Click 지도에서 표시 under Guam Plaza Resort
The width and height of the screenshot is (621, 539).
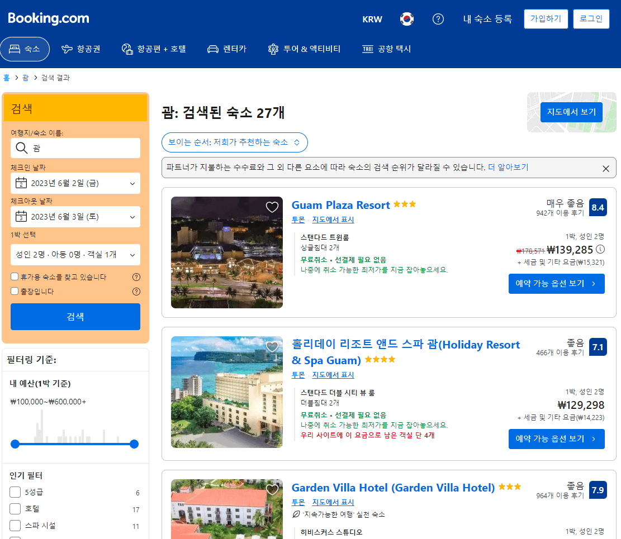pyautogui.click(x=333, y=220)
